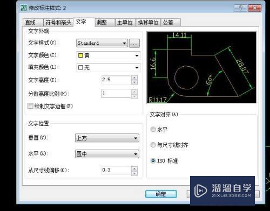Close the 修改标注样式 dialog
Viewport: 270px width, 211px height.
(x=254, y=8)
